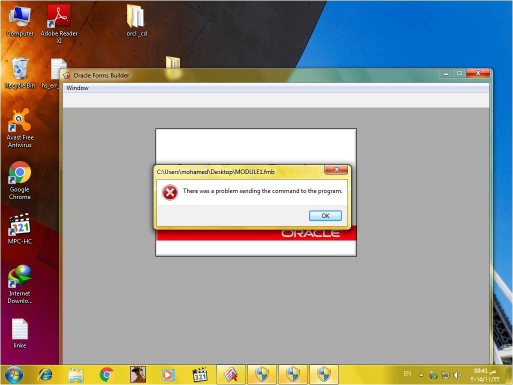Select the linke file on desktop
Image resolution: width=513 pixels, height=385 pixels.
click(x=20, y=332)
